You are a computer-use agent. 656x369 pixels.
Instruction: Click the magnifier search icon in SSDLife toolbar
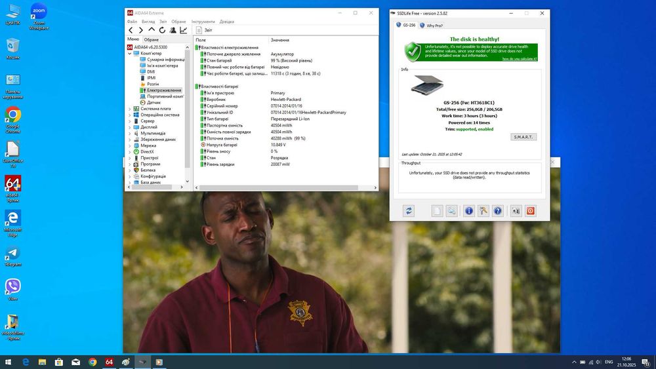coord(451,211)
